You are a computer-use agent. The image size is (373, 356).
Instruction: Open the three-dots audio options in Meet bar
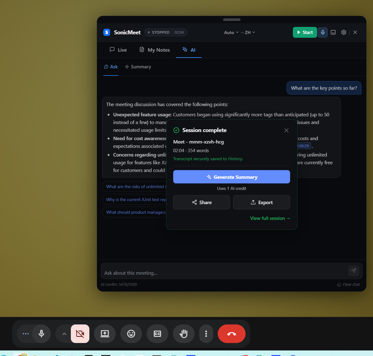pyautogui.click(x=26, y=334)
